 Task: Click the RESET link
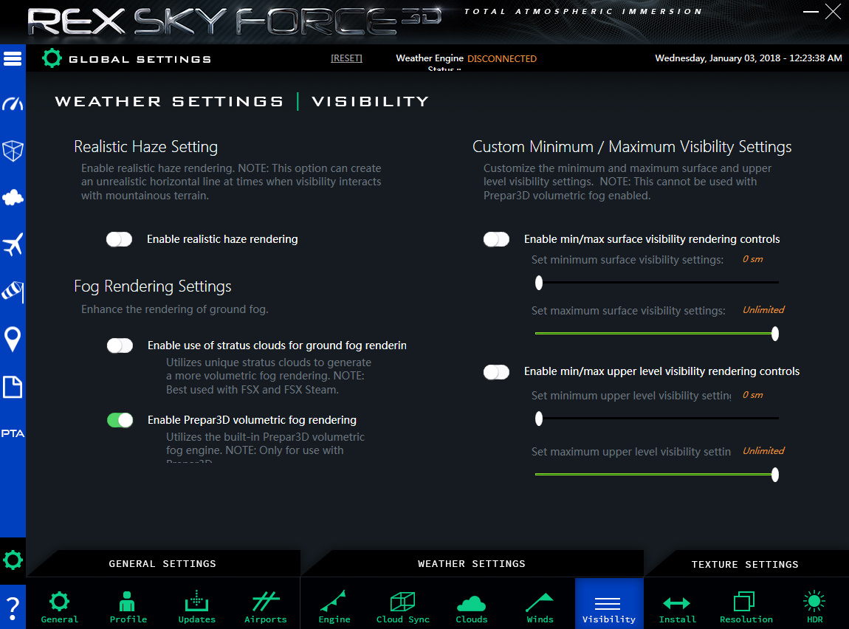[x=346, y=58]
